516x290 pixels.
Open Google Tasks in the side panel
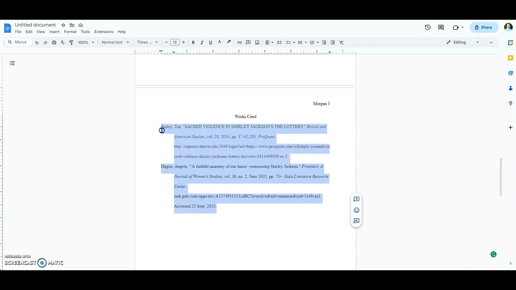click(510, 73)
